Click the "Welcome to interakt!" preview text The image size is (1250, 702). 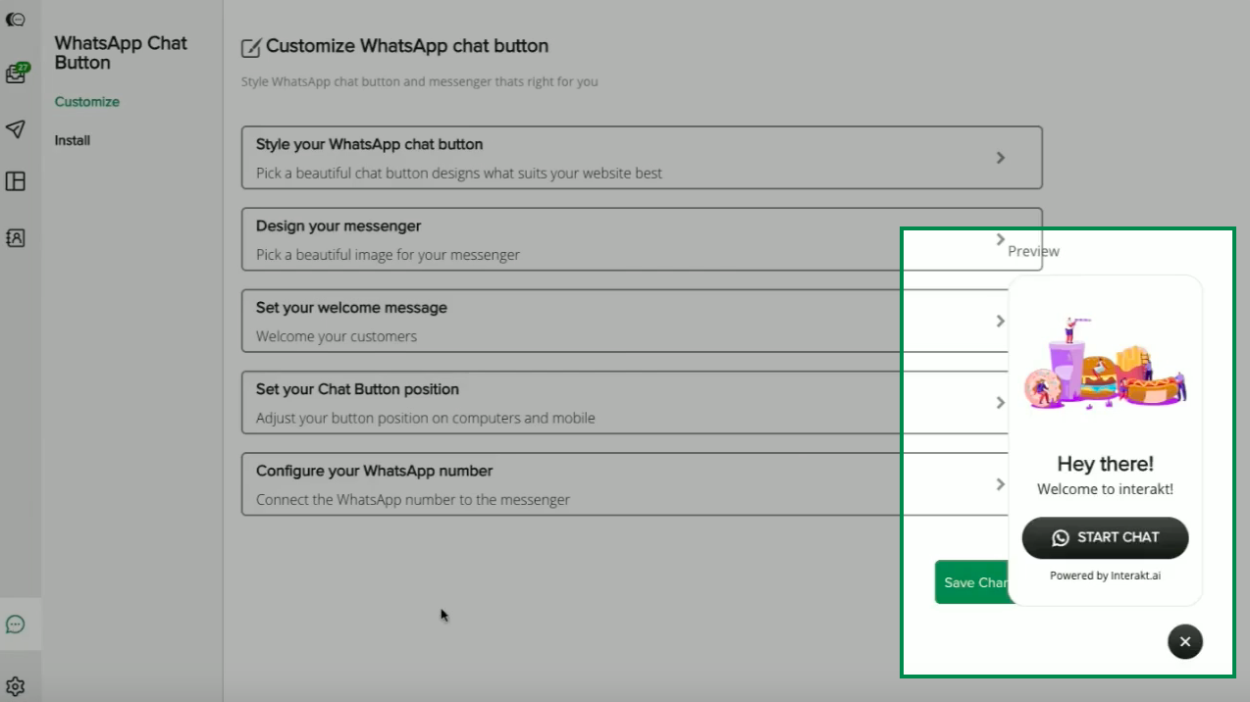pyautogui.click(x=1105, y=489)
